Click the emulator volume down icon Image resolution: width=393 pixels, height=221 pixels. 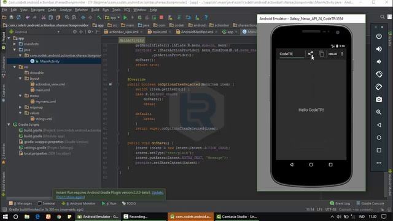click(x=379, y=61)
